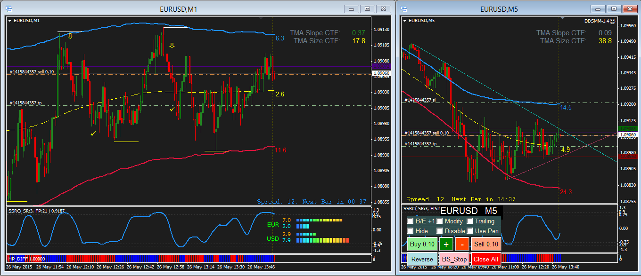Click the EUR currency strength label
Screen dimensions: 641x276
[273, 224]
